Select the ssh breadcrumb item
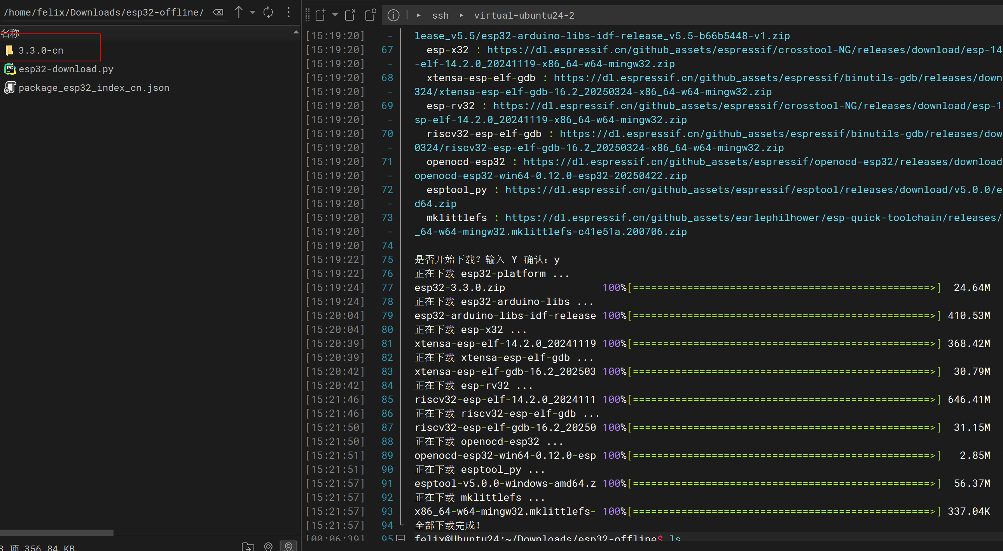The width and height of the screenshot is (1003, 551). 440,16
